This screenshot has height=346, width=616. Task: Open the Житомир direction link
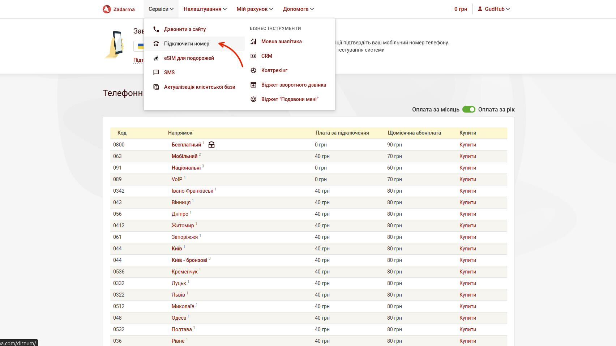(183, 225)
